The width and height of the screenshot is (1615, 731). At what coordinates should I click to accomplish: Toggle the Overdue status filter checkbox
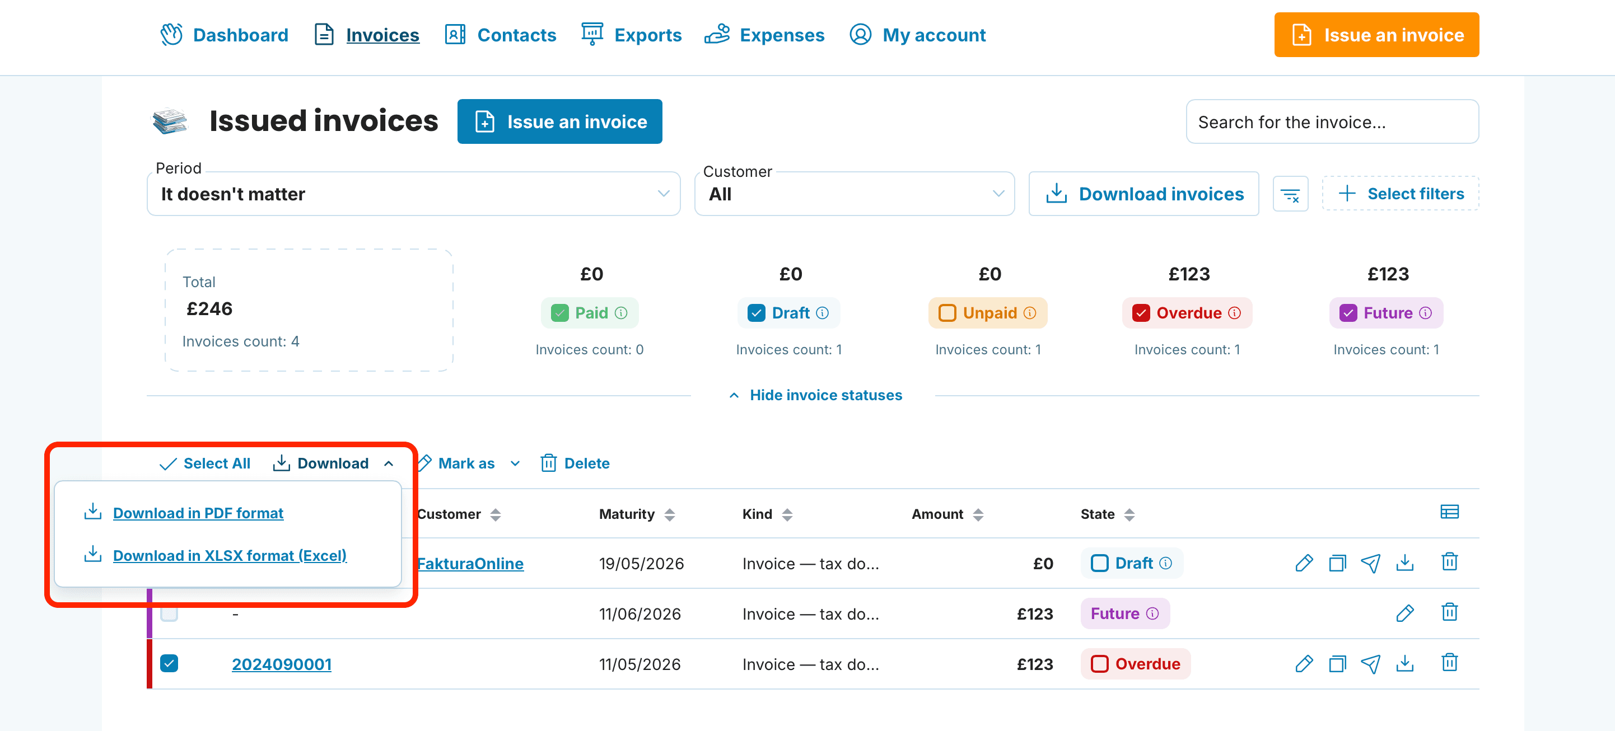1140,312
